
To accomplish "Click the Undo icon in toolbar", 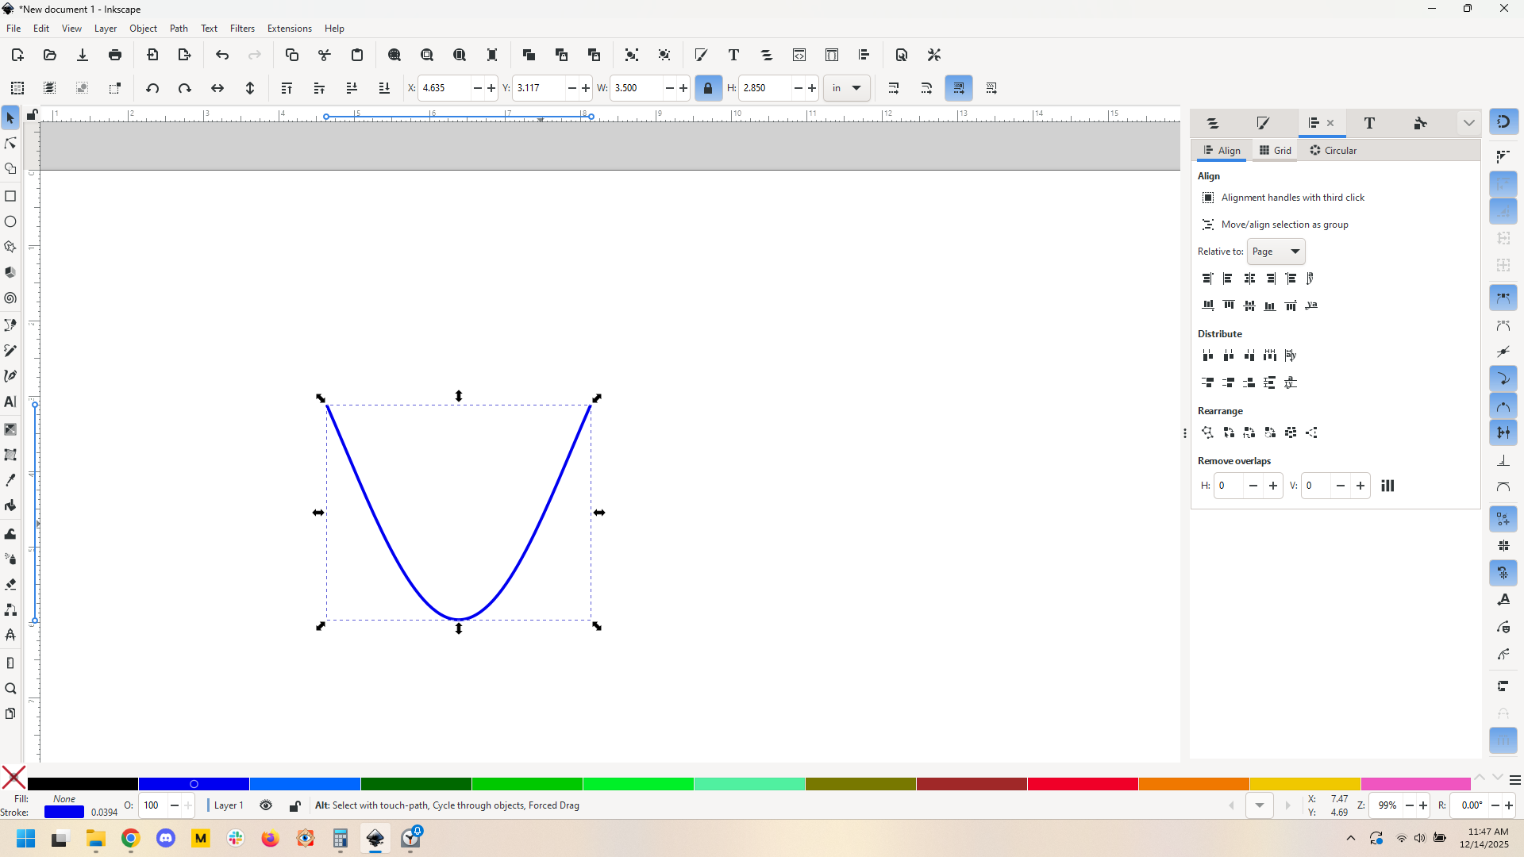I will click(x=222, y=55).
